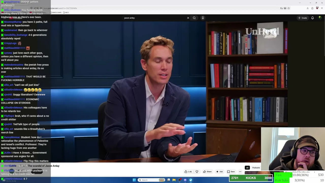Open the more actions three-dot menu

click(x=240, y=172)
